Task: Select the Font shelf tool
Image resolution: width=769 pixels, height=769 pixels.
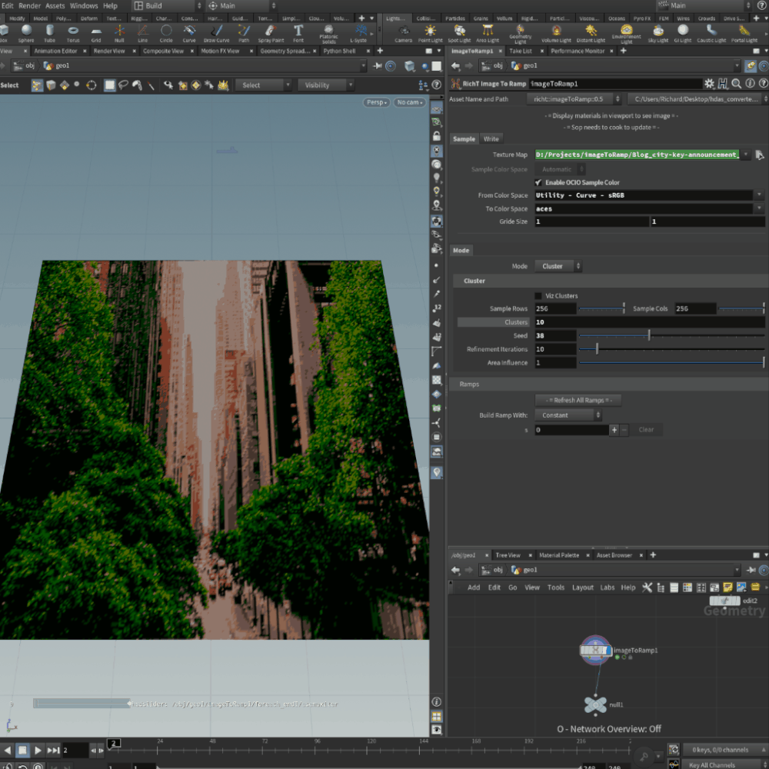Action: pos(298,32)
